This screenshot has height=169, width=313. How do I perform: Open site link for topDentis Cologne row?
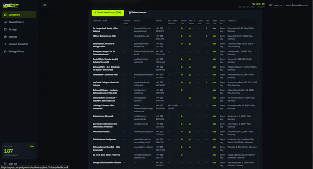click(x=214, y=83)
